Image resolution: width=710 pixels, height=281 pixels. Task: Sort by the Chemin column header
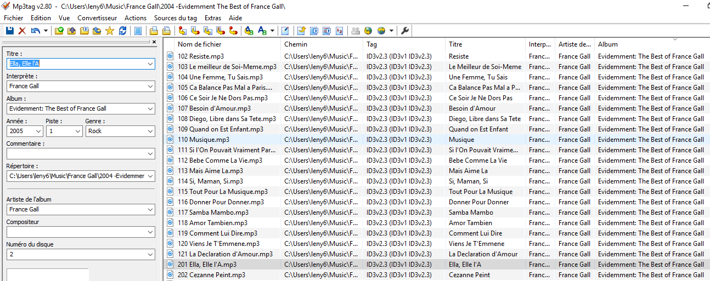click(323, 44)
